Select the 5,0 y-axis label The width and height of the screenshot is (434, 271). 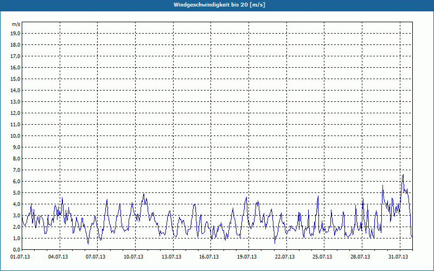(x=16, y=192)
